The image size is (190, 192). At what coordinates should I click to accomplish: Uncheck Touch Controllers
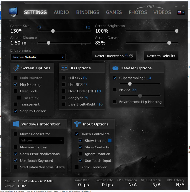[x=76, y=134]
